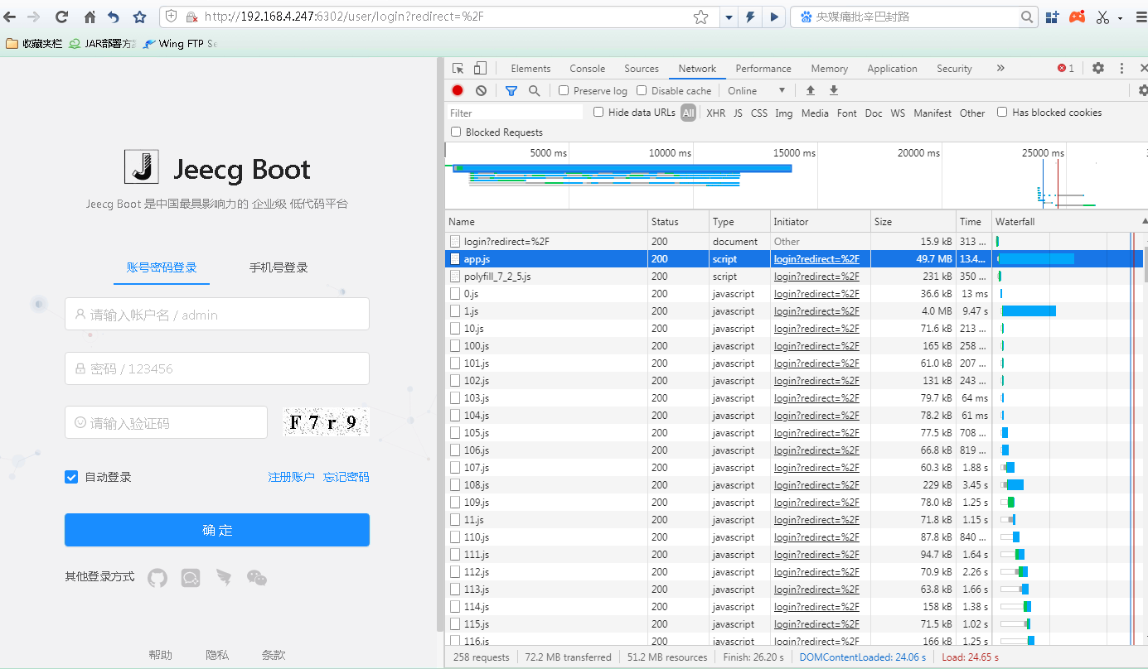Open the Performance tab
1148x669 pixels.
[x=763, y=69]
